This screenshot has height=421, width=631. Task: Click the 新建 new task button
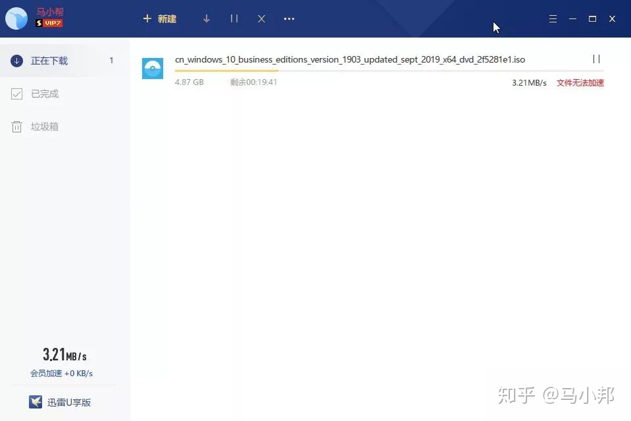pos(160,19)
